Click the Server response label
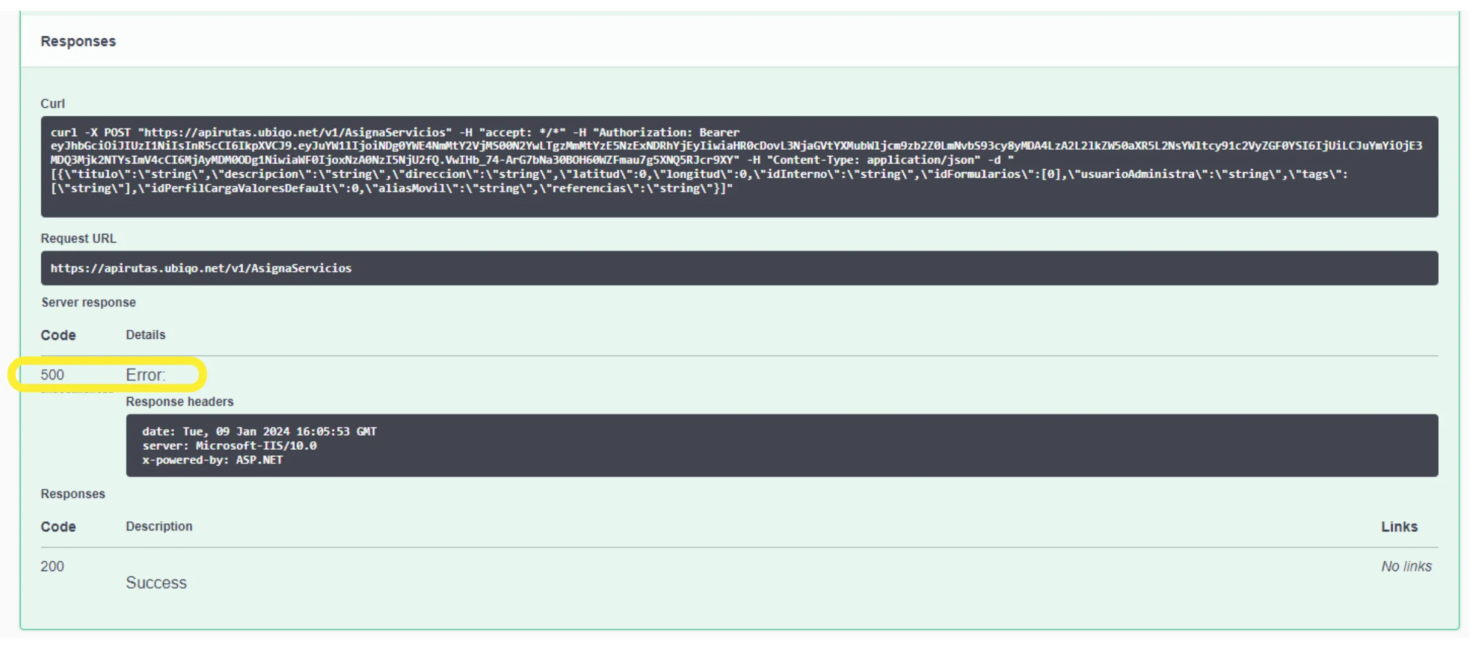The width and height of the screenshot is (1480, 645). click(x=89, y=302)
